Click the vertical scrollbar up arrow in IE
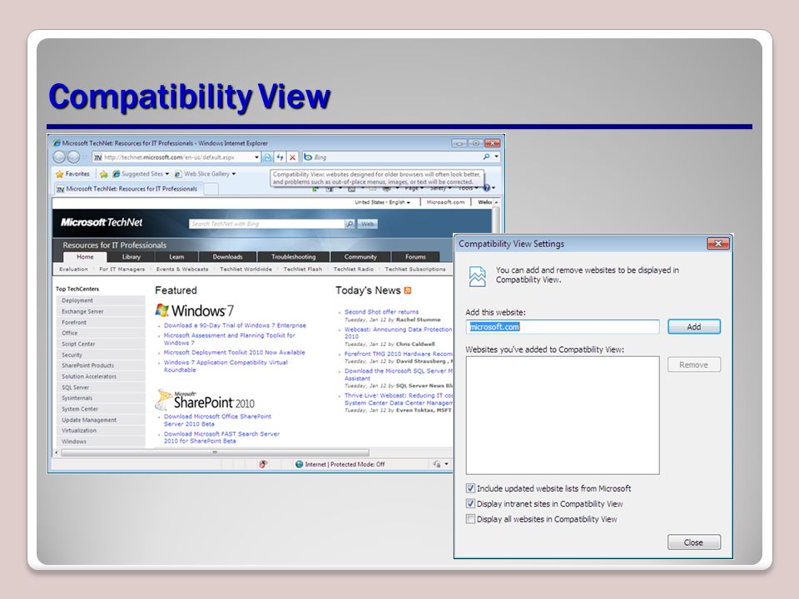The width and height of the screenshot is (799, 599). pos(496,202)
